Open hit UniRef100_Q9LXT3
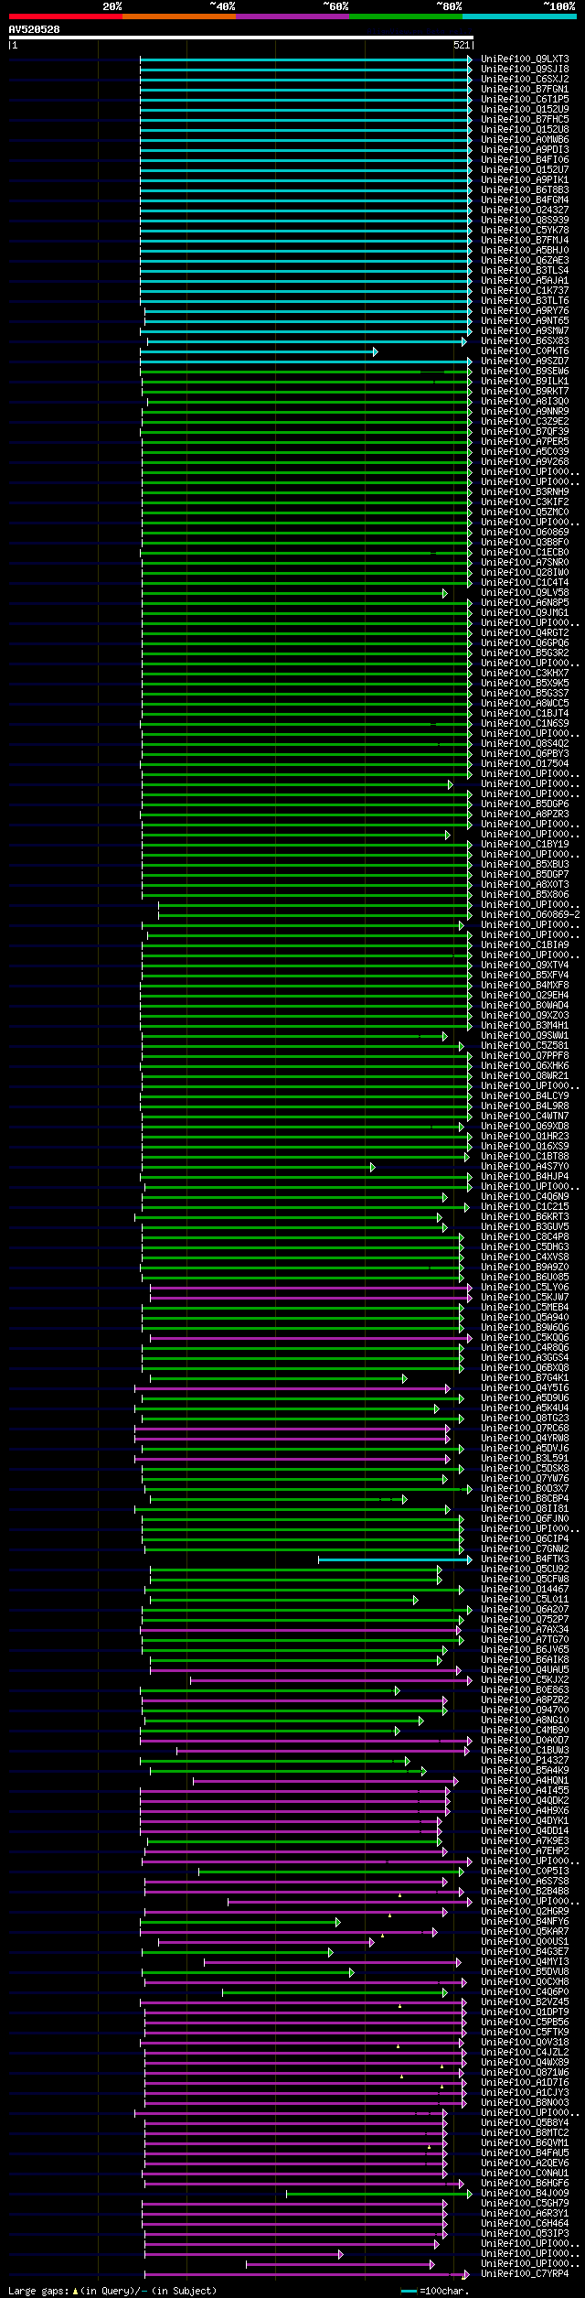 pyautogui.click(x=525, y=59)
